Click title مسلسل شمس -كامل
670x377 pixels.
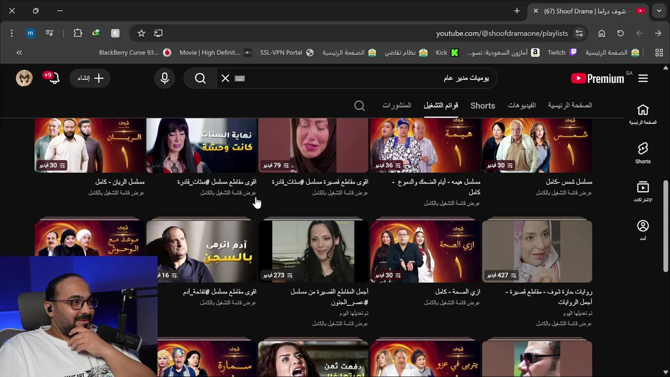point(569,182)
